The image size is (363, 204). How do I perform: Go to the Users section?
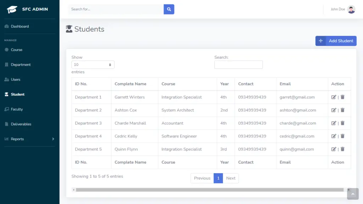coord(16,79)
